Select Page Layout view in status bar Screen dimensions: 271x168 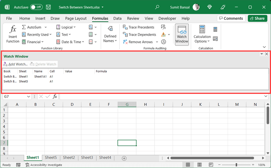point(200,165)
